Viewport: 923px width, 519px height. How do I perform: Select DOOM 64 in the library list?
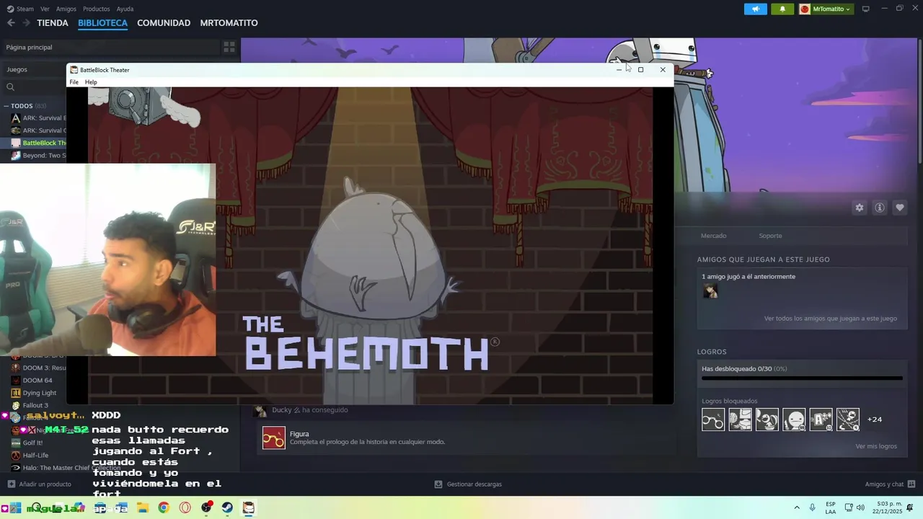[x=37, y=381]
